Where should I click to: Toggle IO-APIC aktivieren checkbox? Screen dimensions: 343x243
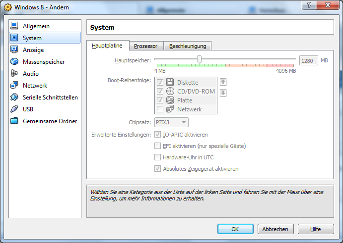click(x=157, y=135)
